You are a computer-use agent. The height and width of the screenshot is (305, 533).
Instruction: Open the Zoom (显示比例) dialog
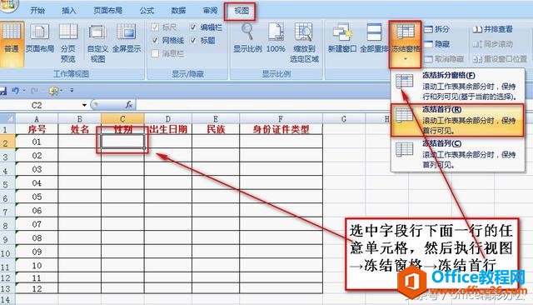coord(247,39)
